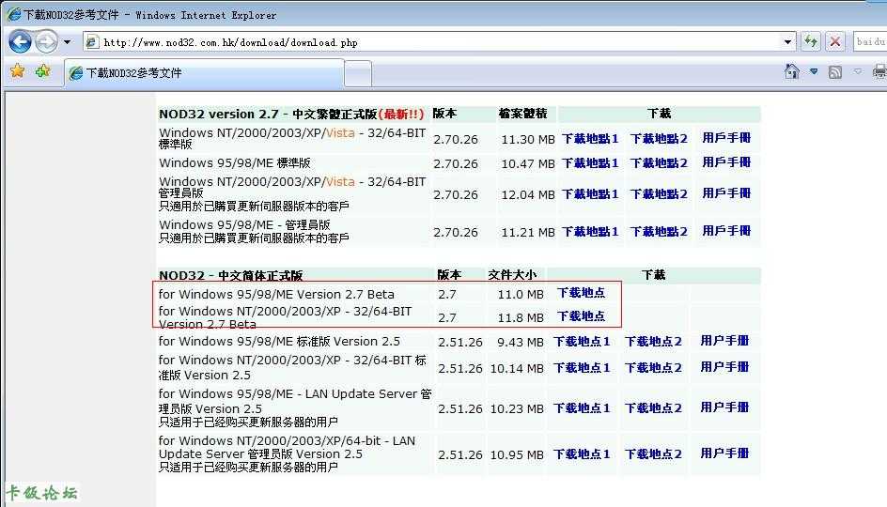Click the Home page icon
Screen dimensions: 887x507
(792, 71)
